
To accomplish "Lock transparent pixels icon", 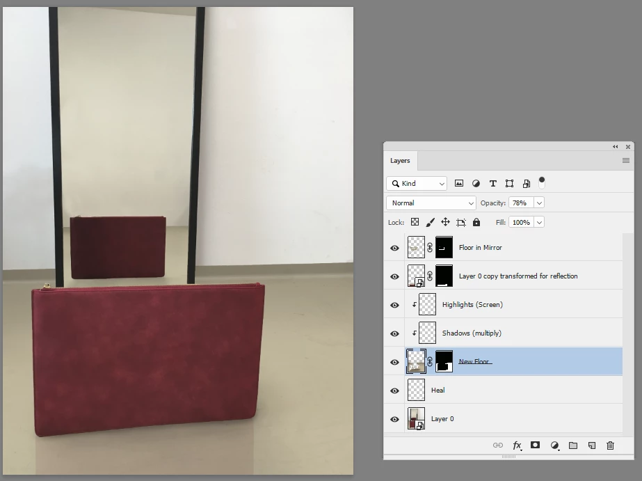I will point(415,222).
